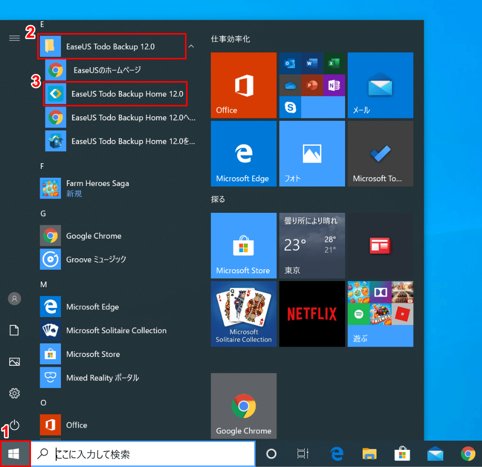Open the 遊ぶ games folder tile
Image resolution: width=482 pixels, height=467 pixels.
tap(380, 314)
